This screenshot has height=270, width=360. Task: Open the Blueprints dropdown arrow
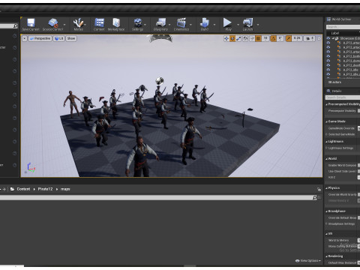(169, 25)
